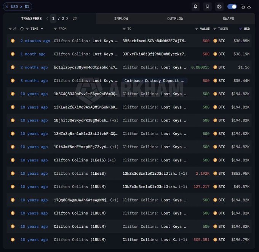Click address 33FxcFki48jQfj9bUBwh8ycrNz7
259x252 pixels.
[154, 54]
